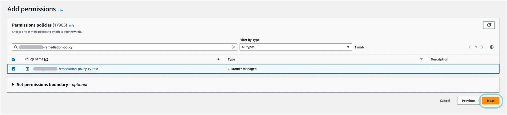Open the Policy name external link icon
This screenshot has width=507, height=115.
coord(46,59)
